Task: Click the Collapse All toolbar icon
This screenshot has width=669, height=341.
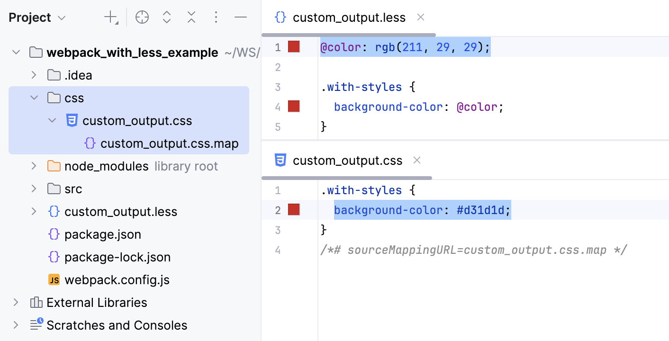Action: pyautogui.click(x=191, y=17)
